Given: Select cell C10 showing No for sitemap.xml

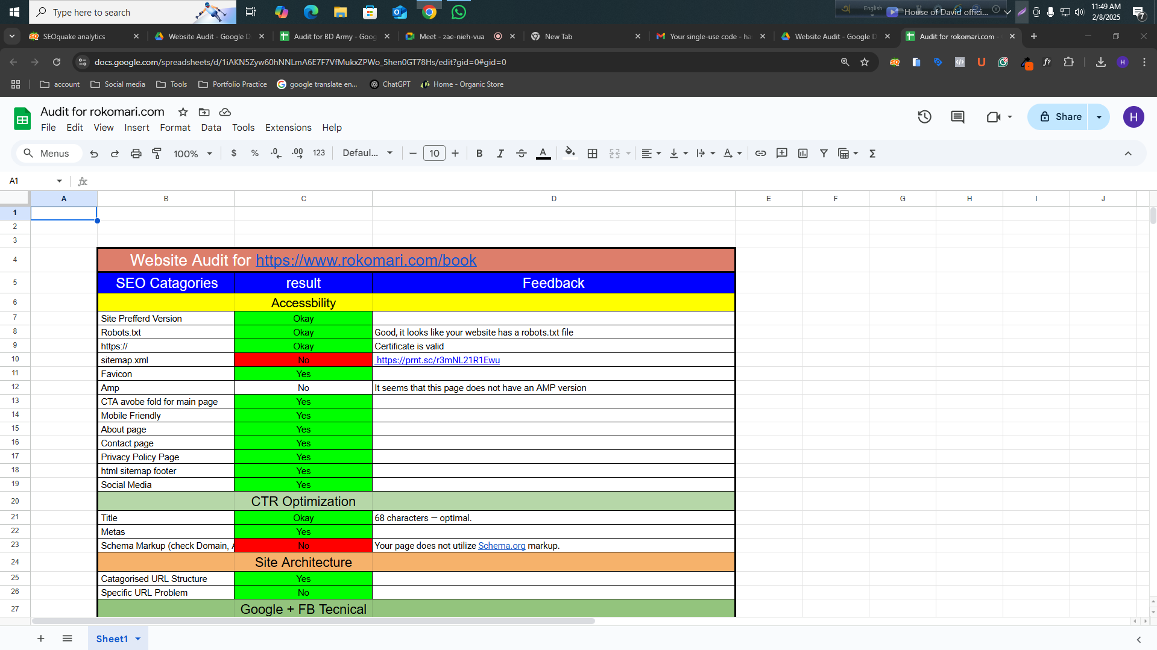Looking at the screenshot, I should 303,360.
